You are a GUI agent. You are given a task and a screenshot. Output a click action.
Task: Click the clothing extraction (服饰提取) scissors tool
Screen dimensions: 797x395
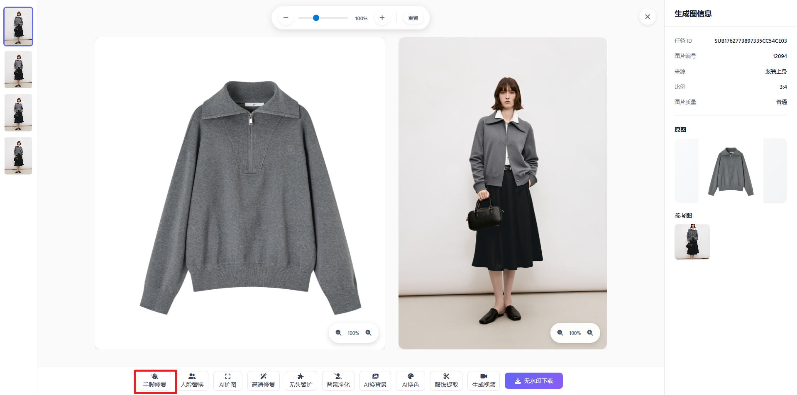tap(446, 381)
